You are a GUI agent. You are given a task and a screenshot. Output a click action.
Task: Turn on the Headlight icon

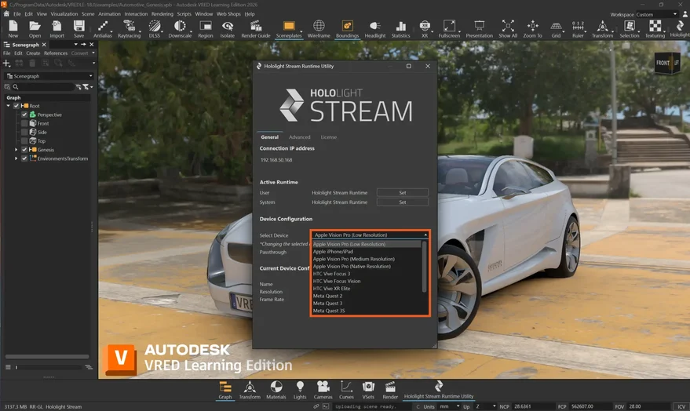pyautogui.click(x=375, y=29)
